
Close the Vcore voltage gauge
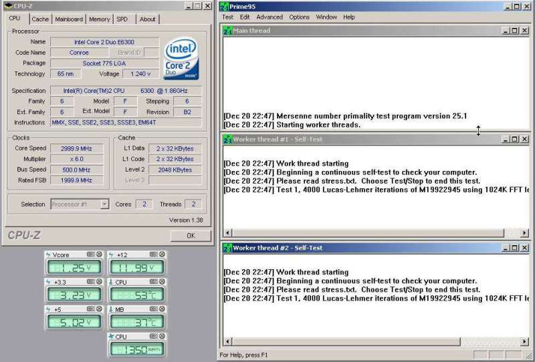pos(99,254)
